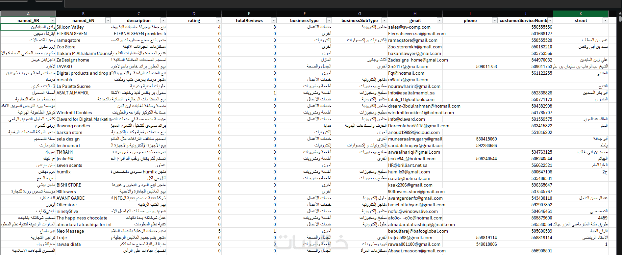
Task: Open the street column filter dropdown
Action: (605, 20)
